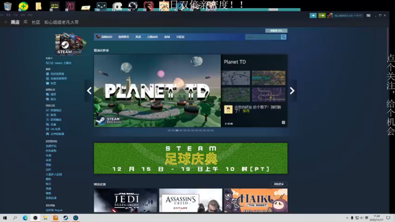
Task: Open '大型多人在线' genre link
Action: click(54, 175)
